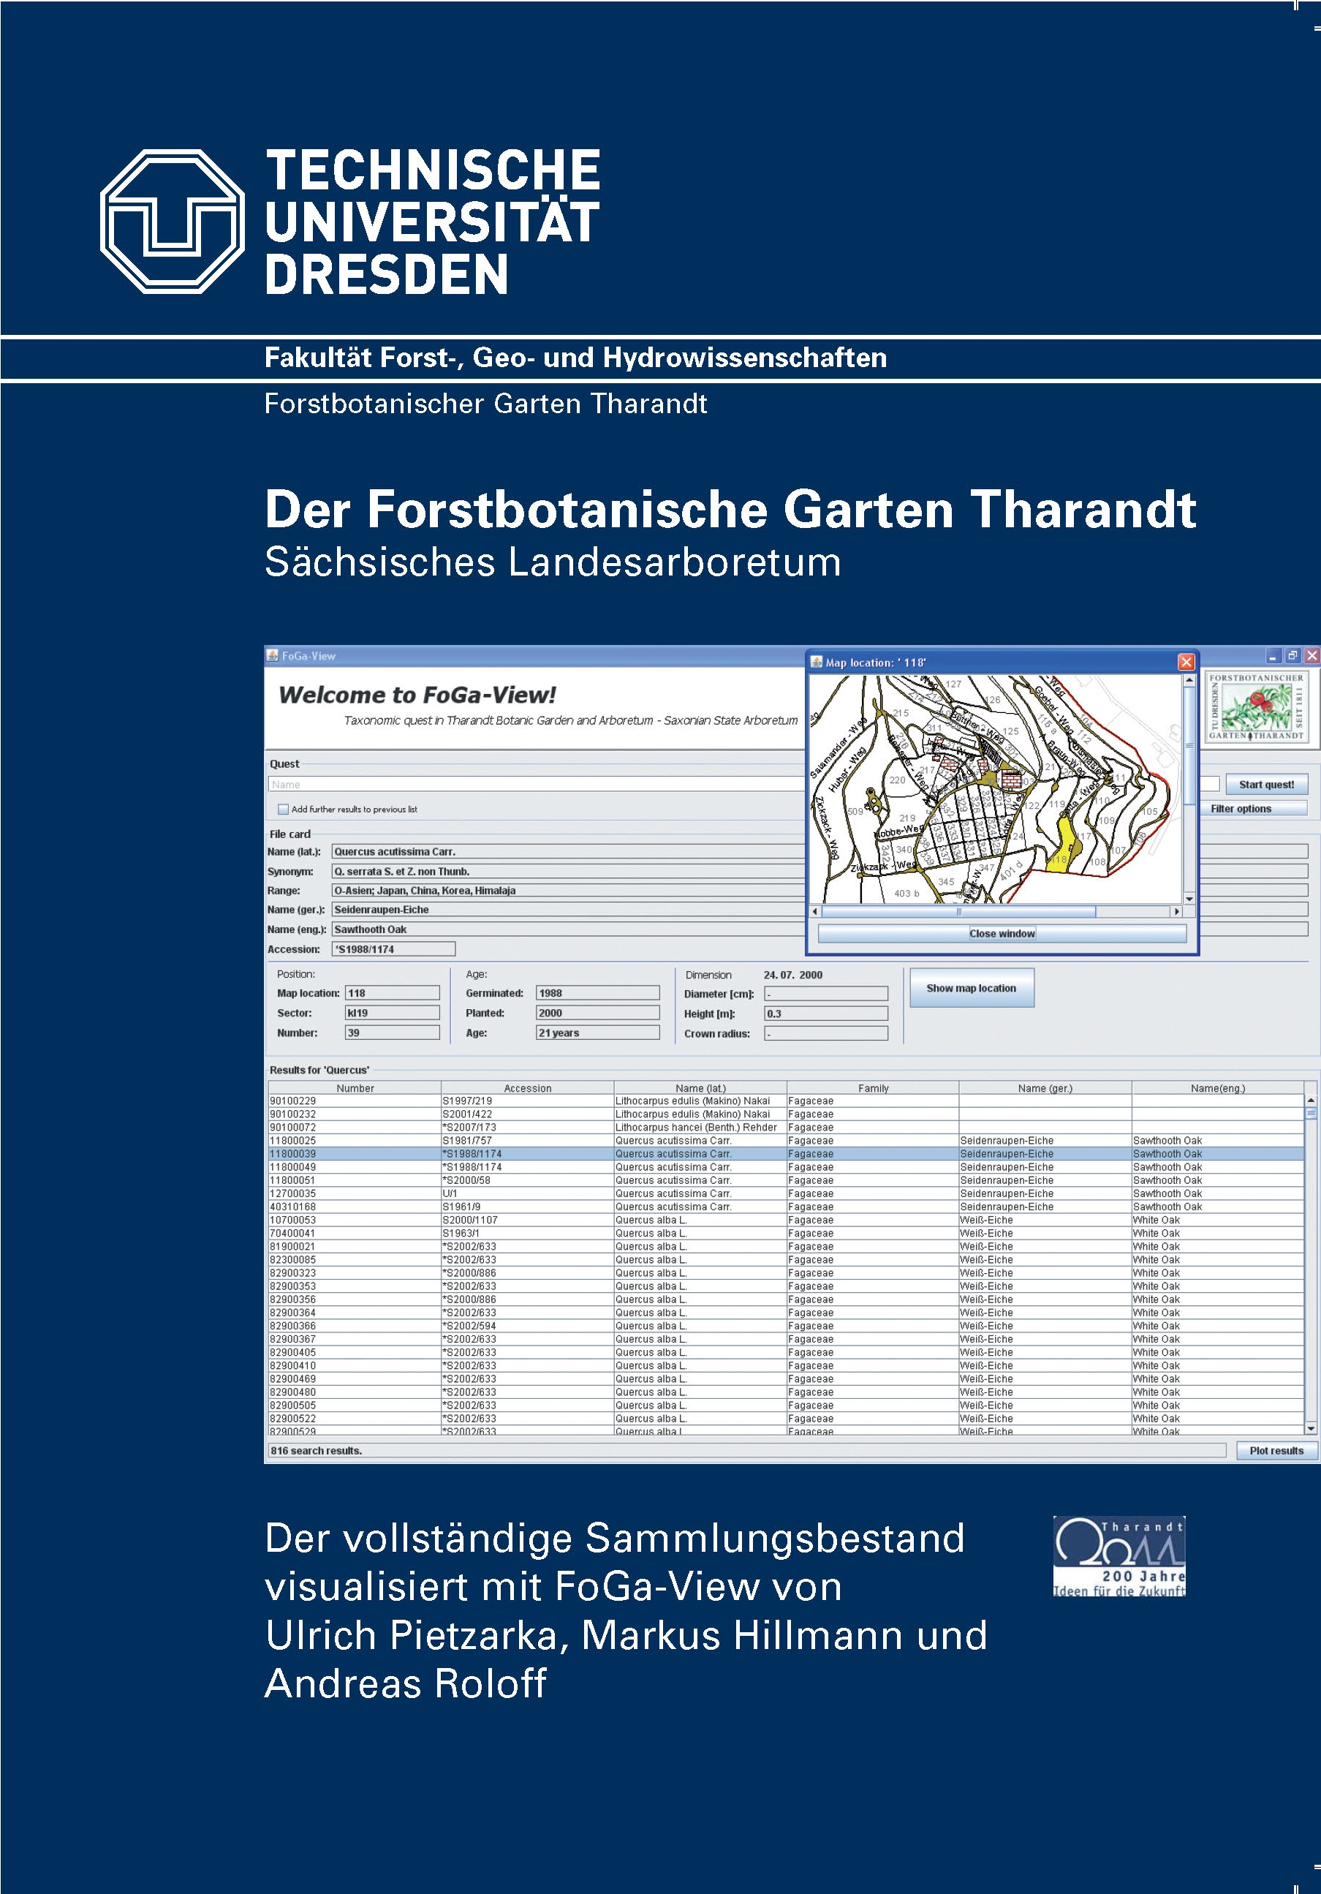Screen dimensions: 1321x1894
Task: Select result row 10700053 Quercus alba
Action: (787, 1220)
